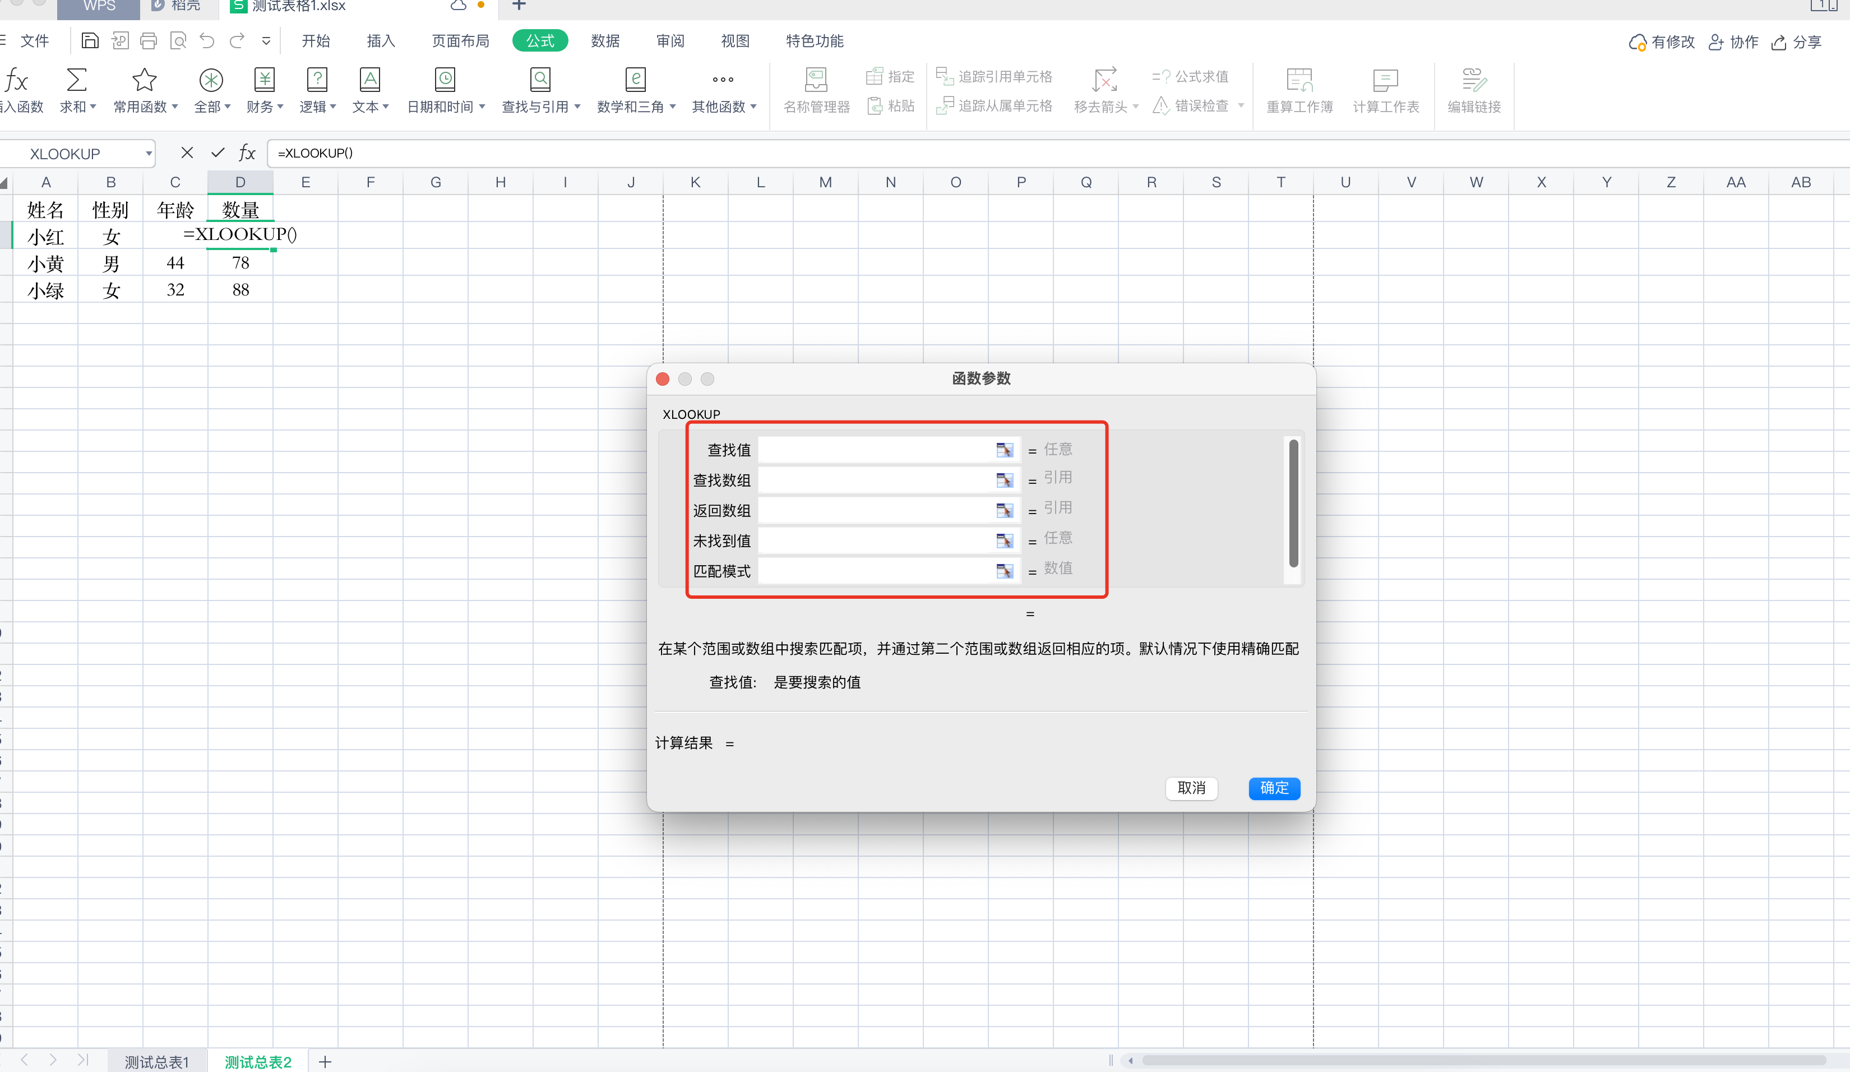Click the 协作 button
The height and width of the screenshot is (1072, 1850).
pyautogui.click(x=1733, y=43)
